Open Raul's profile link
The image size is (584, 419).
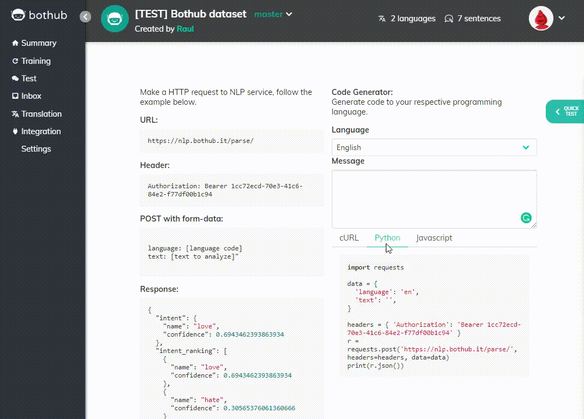tap(185, 29)
